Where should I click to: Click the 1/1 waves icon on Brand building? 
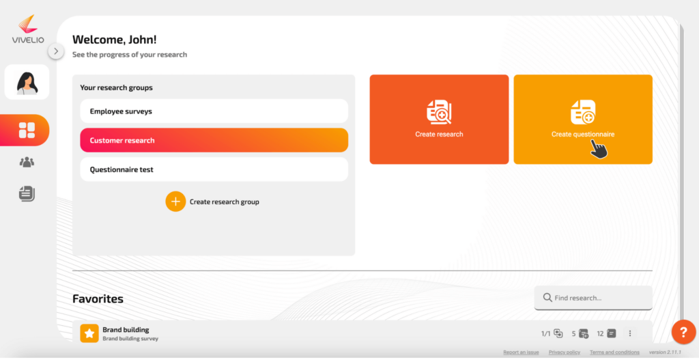(x=558, y=333)
